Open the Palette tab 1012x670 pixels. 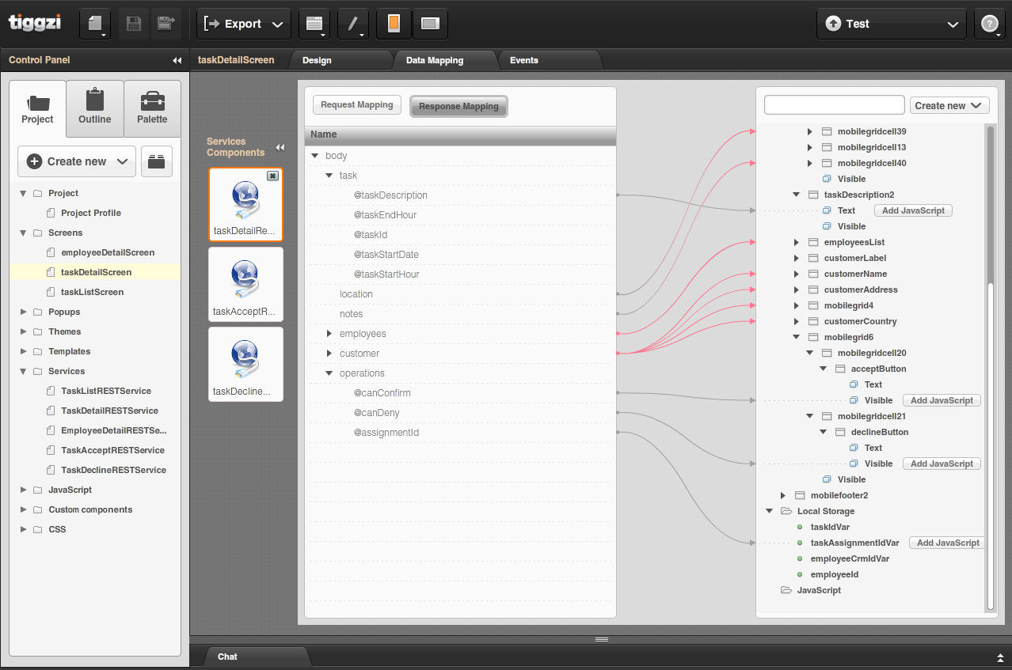pos(152,108)
